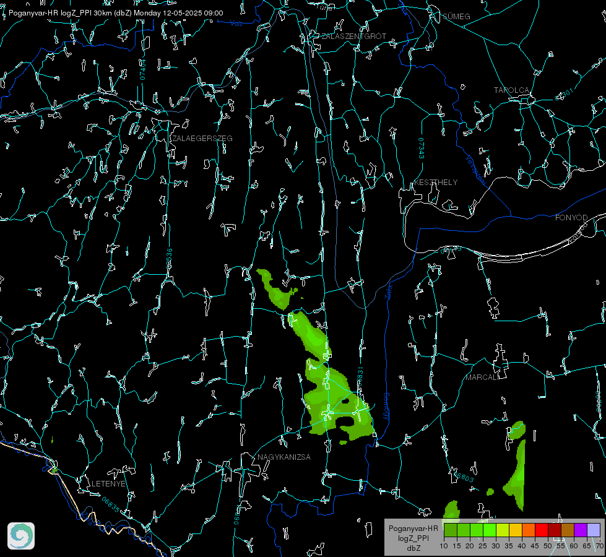Select the 55–60 dBZ brown swatch
Image resolution: width=606 pixels, height=557 pixels.
[568, 530]
